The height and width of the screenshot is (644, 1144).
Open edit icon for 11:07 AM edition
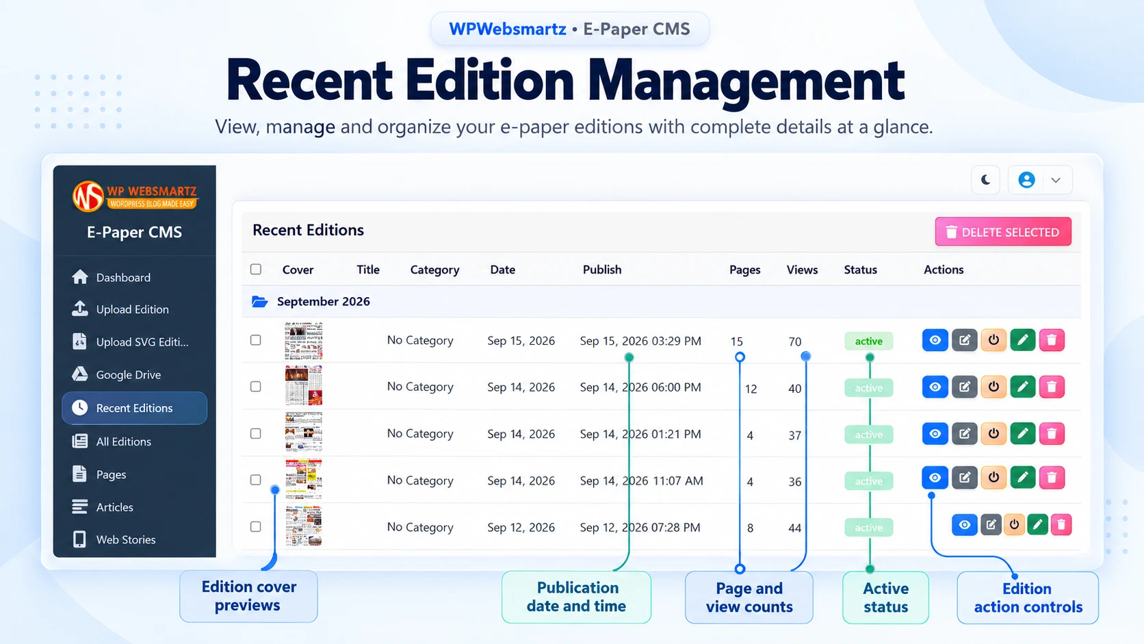pos(964,477)
